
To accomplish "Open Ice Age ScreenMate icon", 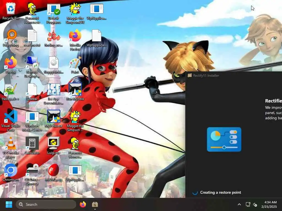I will coord(53,94).
